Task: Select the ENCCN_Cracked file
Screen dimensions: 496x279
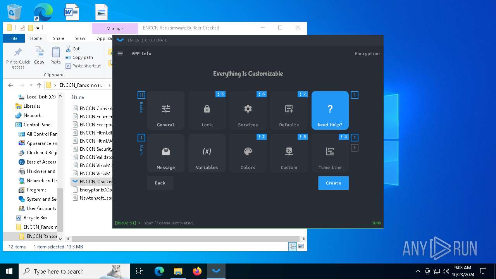Action: click(92, 181)
